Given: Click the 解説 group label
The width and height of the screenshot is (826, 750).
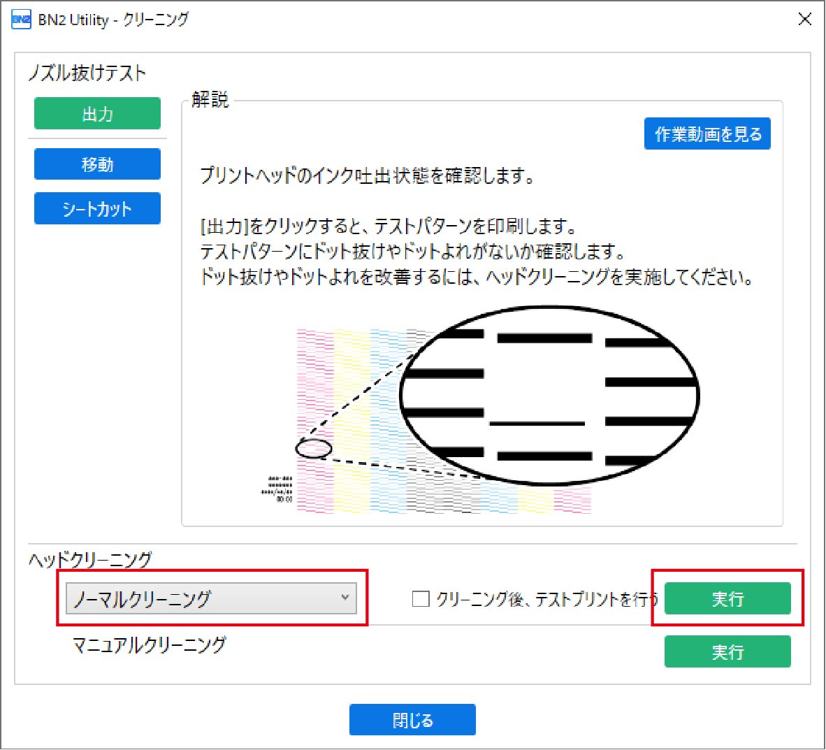Looking at the screenshot, I should coord(210,99).
